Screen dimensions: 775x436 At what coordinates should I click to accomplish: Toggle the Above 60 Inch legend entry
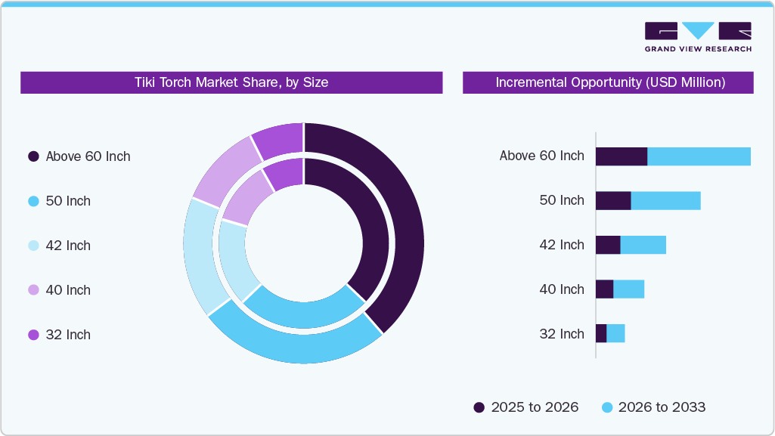point(88,156)
